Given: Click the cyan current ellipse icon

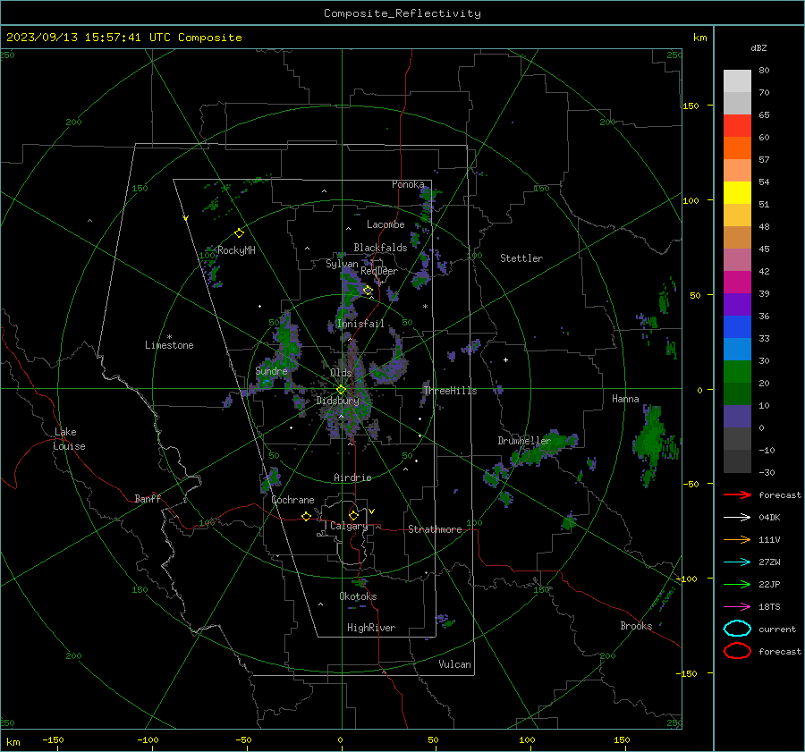Looking at the screenshot, I should [x=737, y=629].
